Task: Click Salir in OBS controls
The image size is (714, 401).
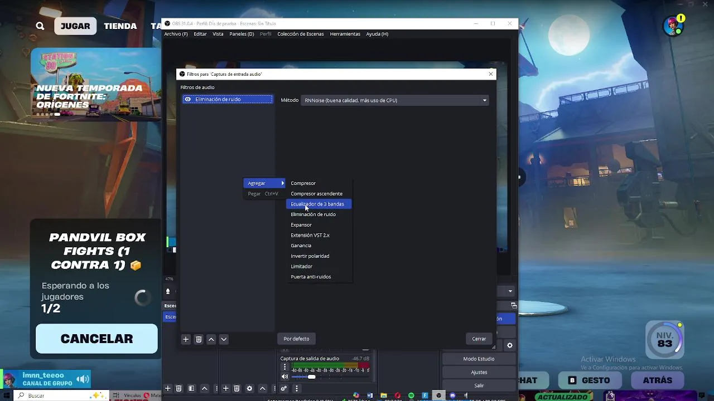Action: (479, 385)
